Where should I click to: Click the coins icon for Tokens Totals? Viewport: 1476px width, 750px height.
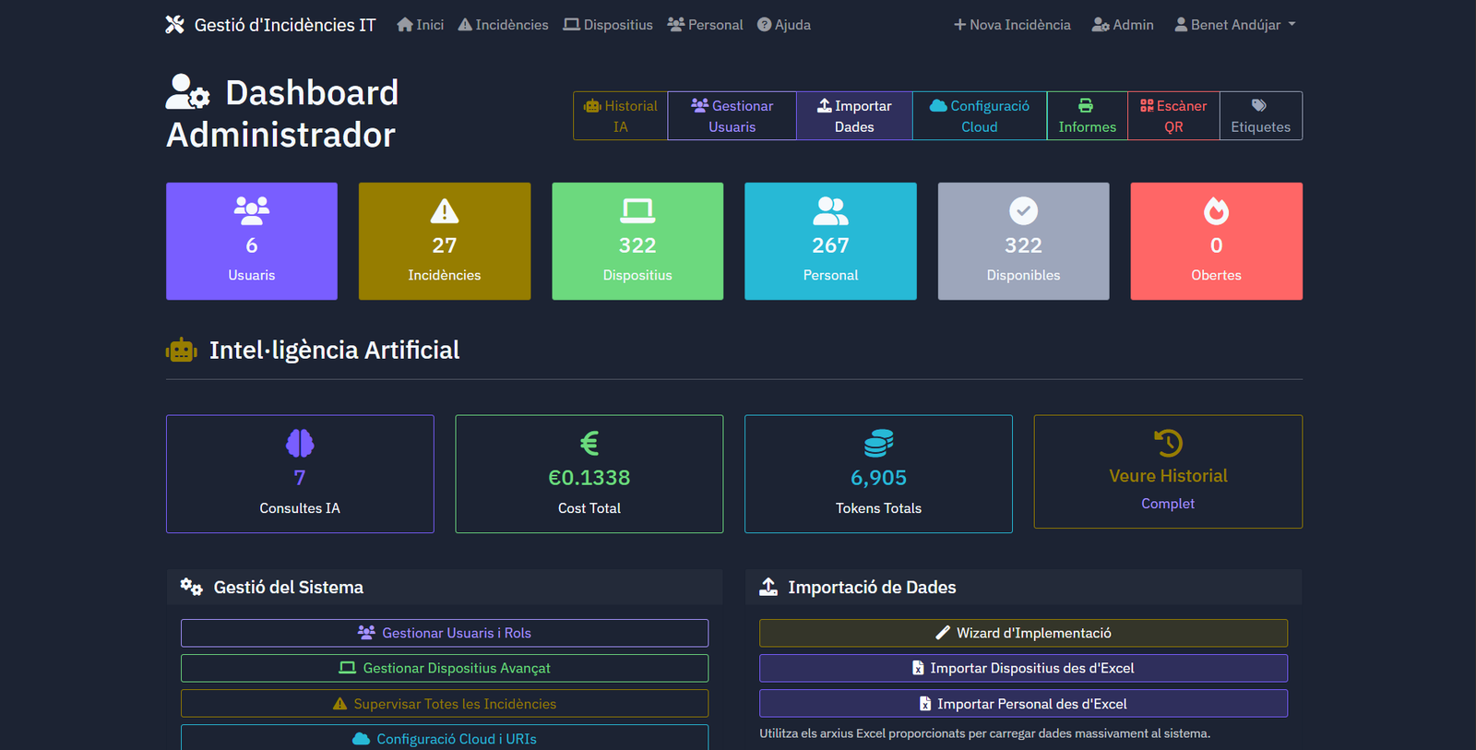(878, 444)
